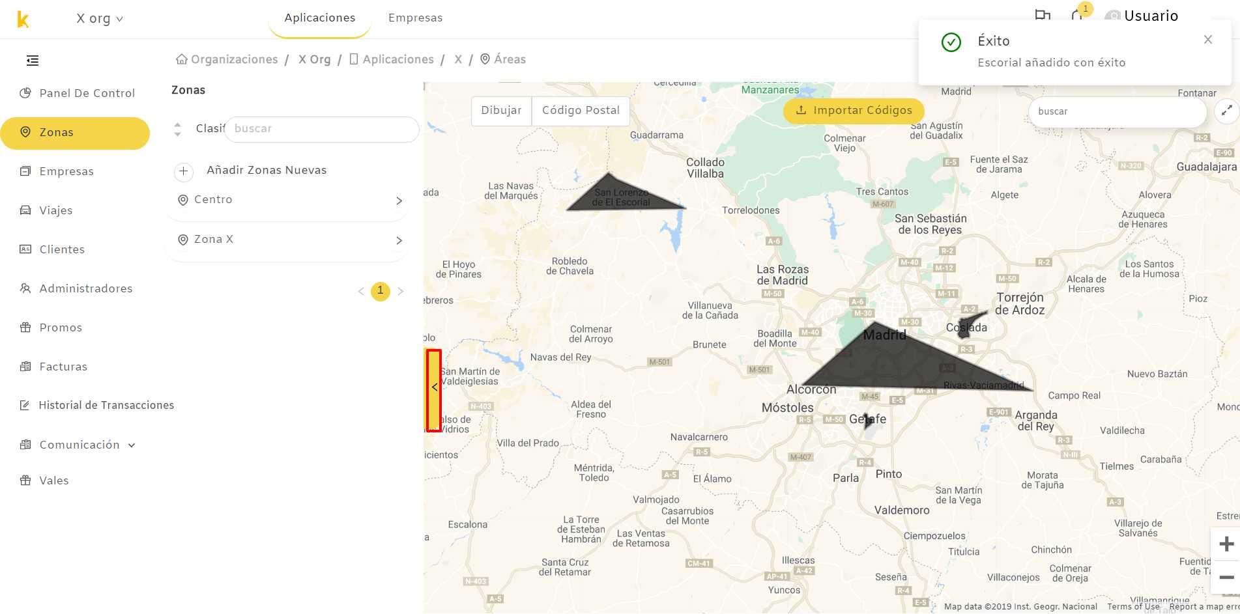Close the Éxito notification

click(x=1208, y=40)
